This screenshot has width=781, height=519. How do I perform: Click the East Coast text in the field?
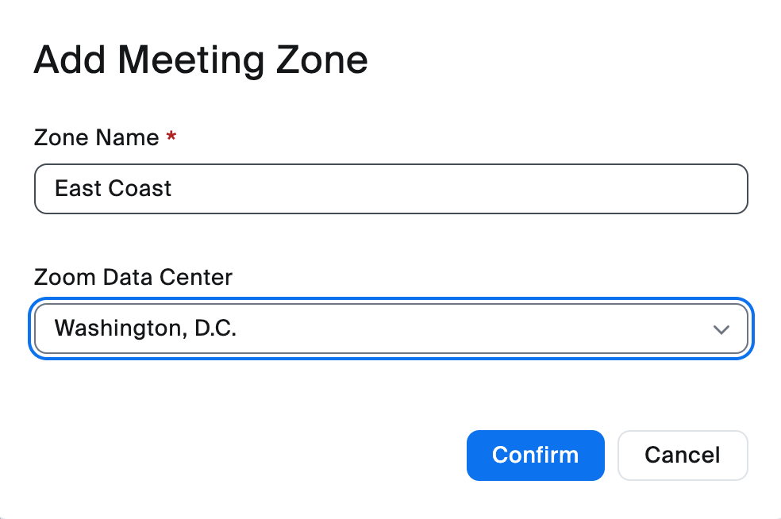click(x=113, y=189)
